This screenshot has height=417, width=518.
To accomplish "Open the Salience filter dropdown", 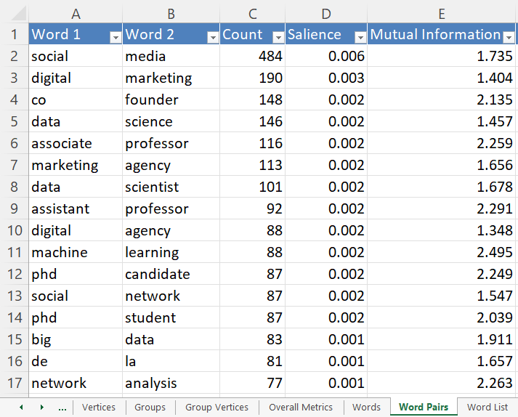I will click(x=360, y=37).
